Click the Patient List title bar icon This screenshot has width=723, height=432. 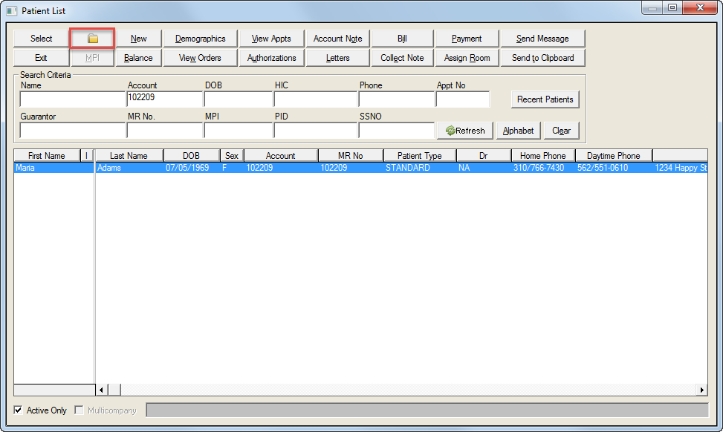(x=10, y=10)
